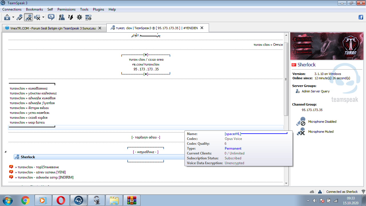Select the turanclan » yönetim kadromuz channel
The width and height of the screenshot is (366, 206).
(x=33, y=93)
